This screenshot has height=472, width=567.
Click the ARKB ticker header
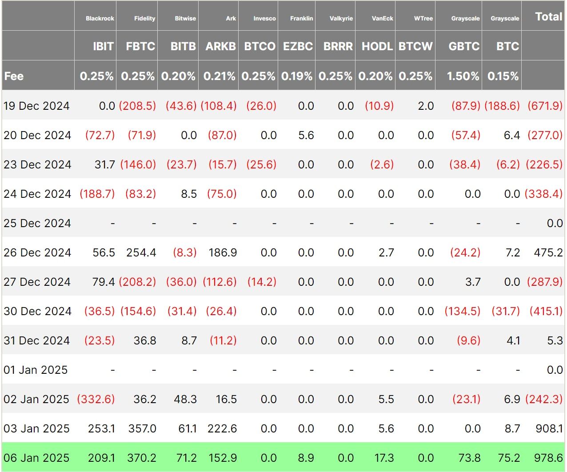tap(220, 46)
